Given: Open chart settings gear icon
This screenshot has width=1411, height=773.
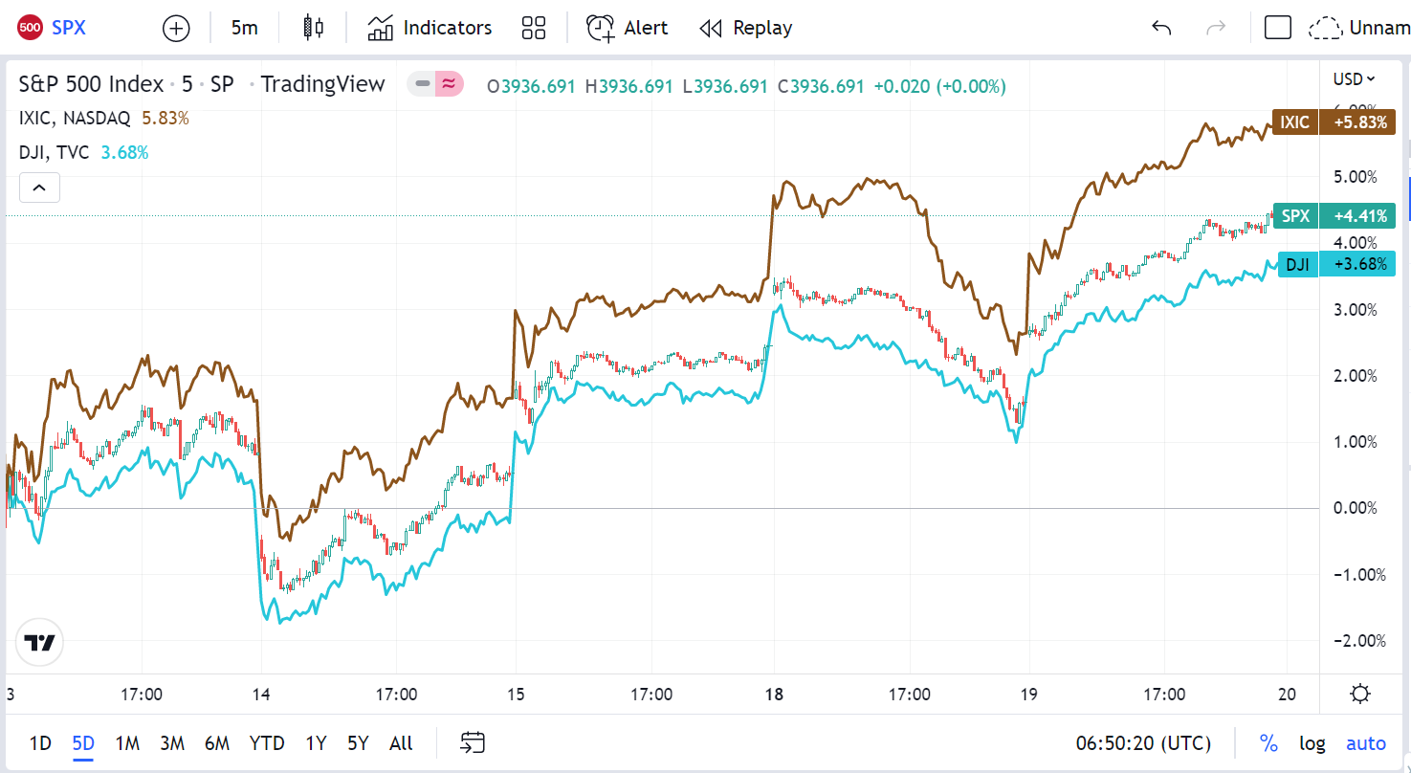Looking at the screenshot, I should (1360, 694).
